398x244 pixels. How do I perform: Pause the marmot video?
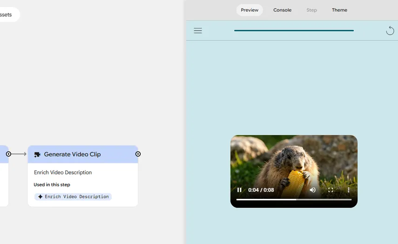pos(239,190)
